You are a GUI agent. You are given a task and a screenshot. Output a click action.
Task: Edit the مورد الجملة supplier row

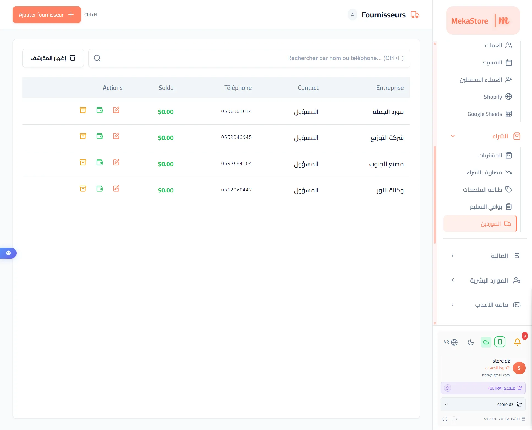pyautogui.click(x=116, y=110)
